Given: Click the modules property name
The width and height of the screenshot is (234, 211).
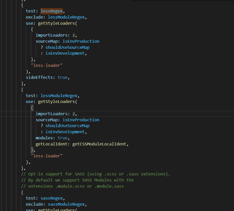Looking at the screenshot, I should [x=44, y=138].
